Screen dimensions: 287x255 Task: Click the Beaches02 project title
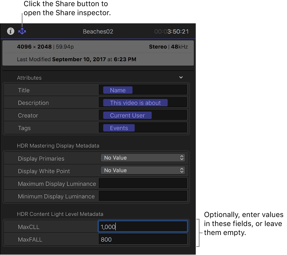(98, 31)
